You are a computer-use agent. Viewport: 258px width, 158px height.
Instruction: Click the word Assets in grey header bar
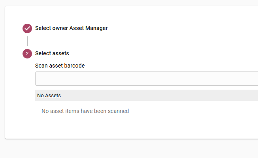pyautogui.click(x=53, y=96)
